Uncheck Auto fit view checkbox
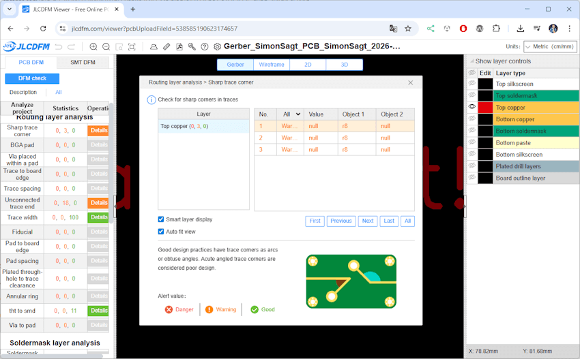This screenshot has height=359, width=580. (x=161, y=232)
